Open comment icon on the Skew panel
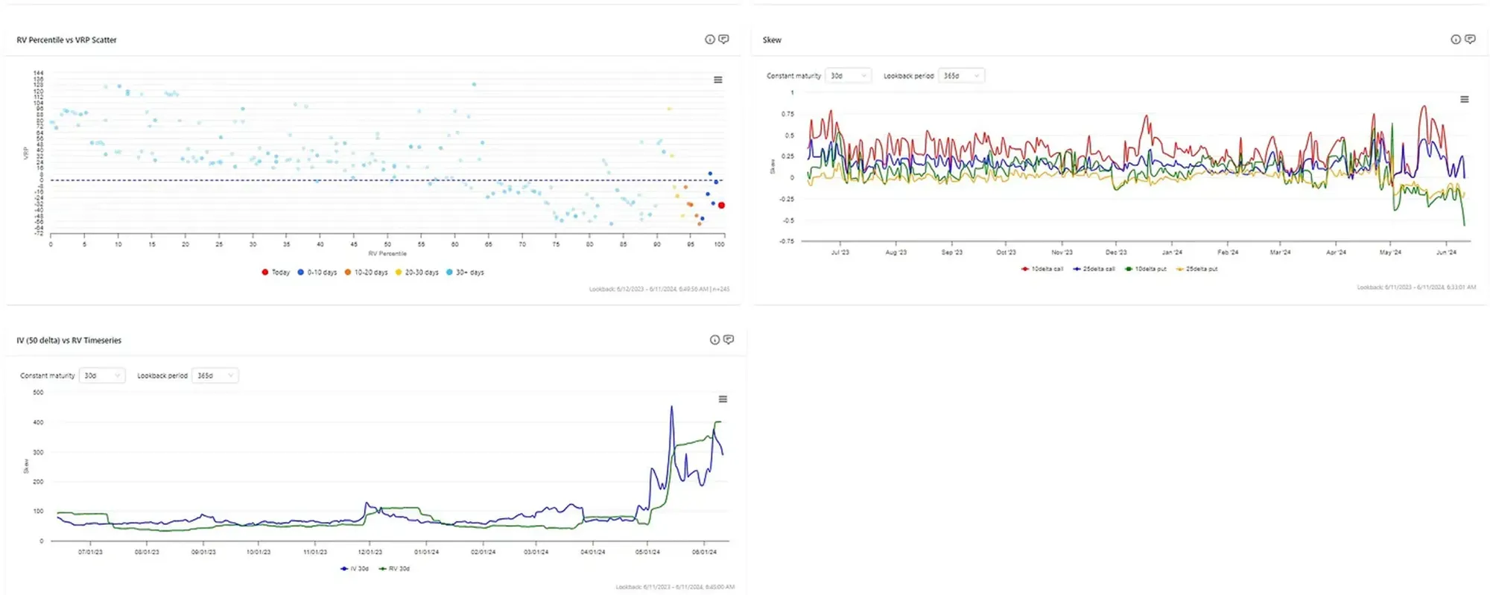Screen dimensions: 1490x595 [x=1470, y=39]
